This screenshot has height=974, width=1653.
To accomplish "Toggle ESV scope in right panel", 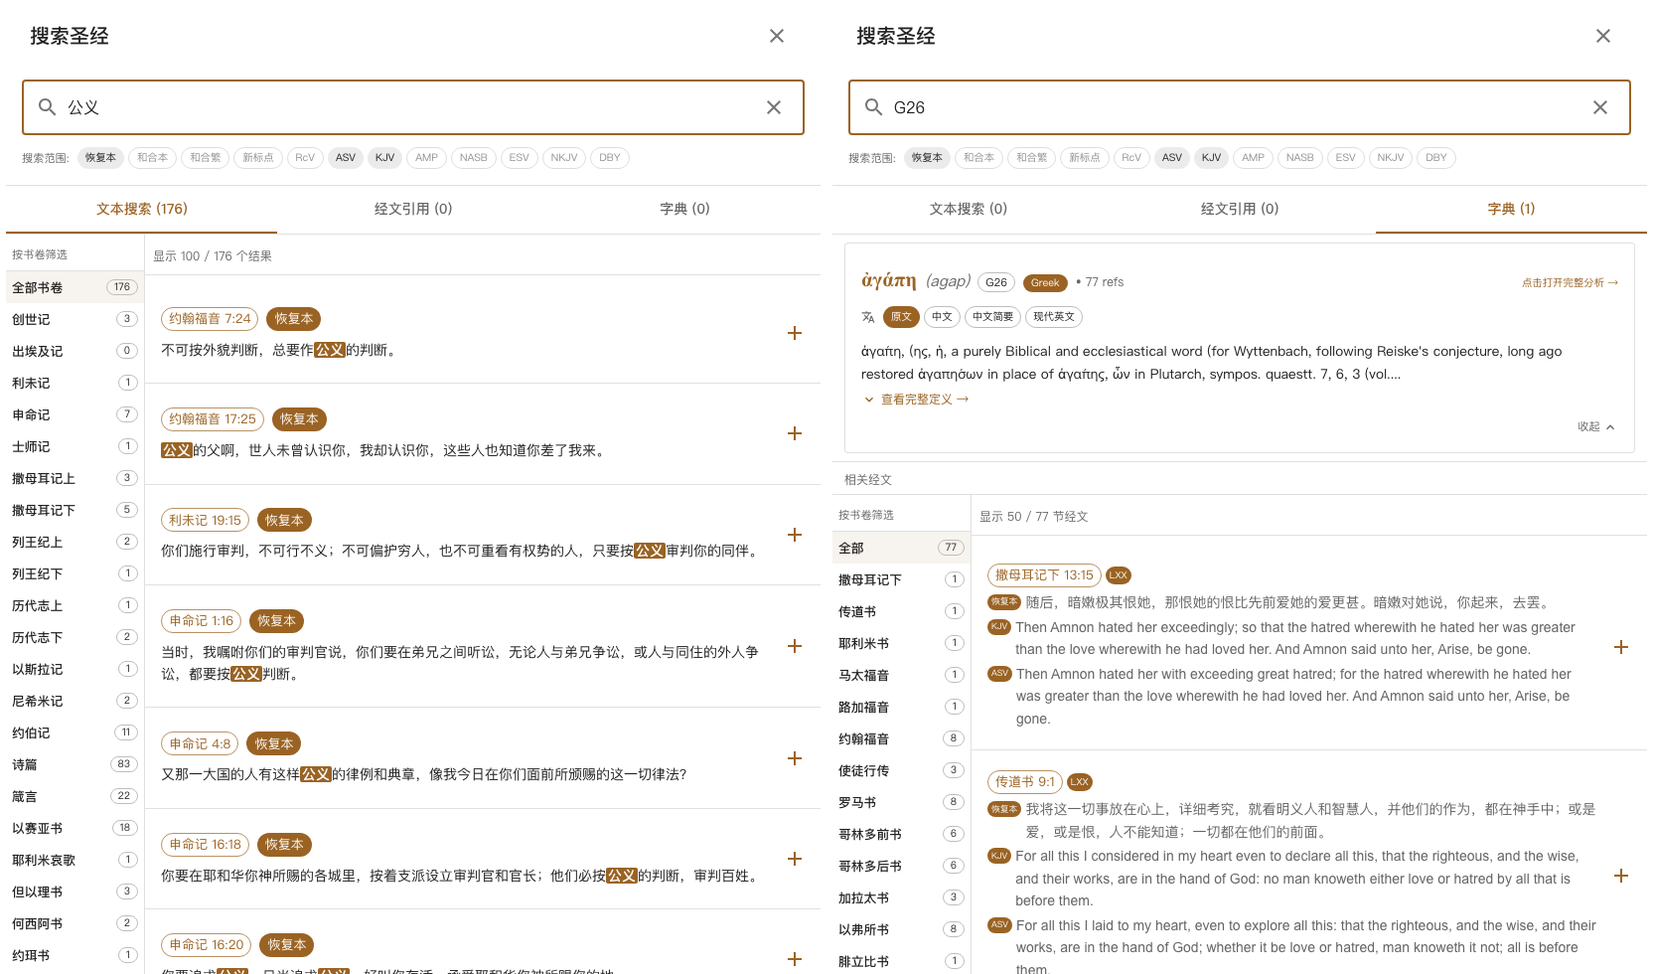I will [1346, 158].
